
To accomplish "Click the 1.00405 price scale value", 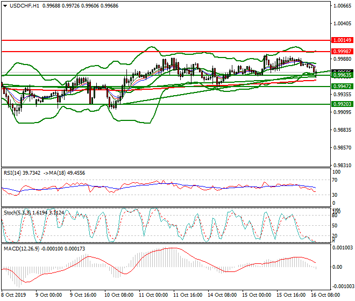I will click(x=342, y=24).
